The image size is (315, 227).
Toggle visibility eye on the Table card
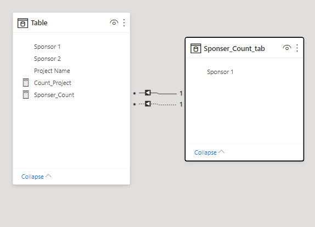pyautogui.click(x=114, y=22)
